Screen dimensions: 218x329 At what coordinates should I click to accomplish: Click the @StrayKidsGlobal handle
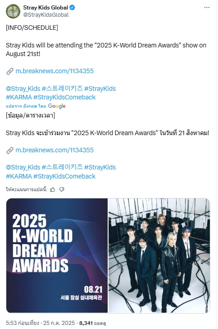(x=46, y=15)
